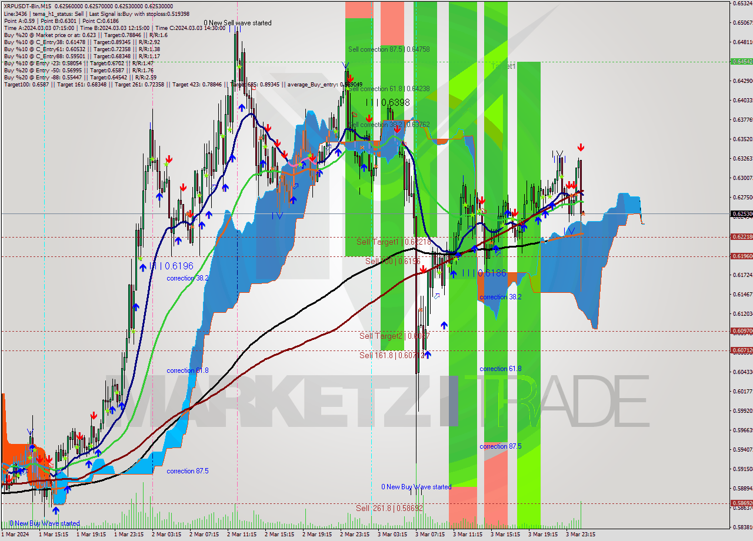Click the '3 Mar 23:15' time label
Screen dimensions: 753x541
click(x=580, y=535)
